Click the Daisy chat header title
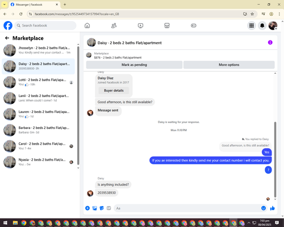This screenshot has width=284, height=227. point(130,43)
